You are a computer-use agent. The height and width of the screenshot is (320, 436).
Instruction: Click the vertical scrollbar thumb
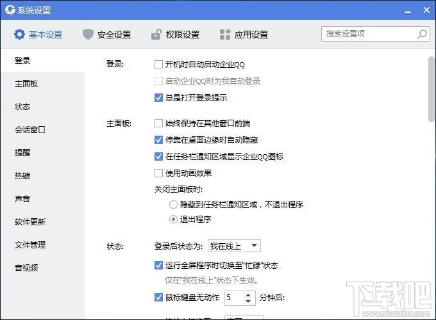point(432,90)
